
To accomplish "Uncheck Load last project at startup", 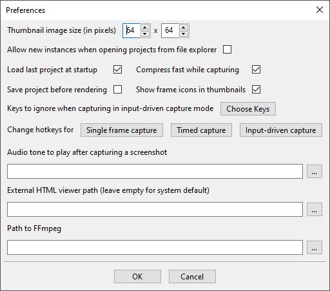I will pos(117,70).
